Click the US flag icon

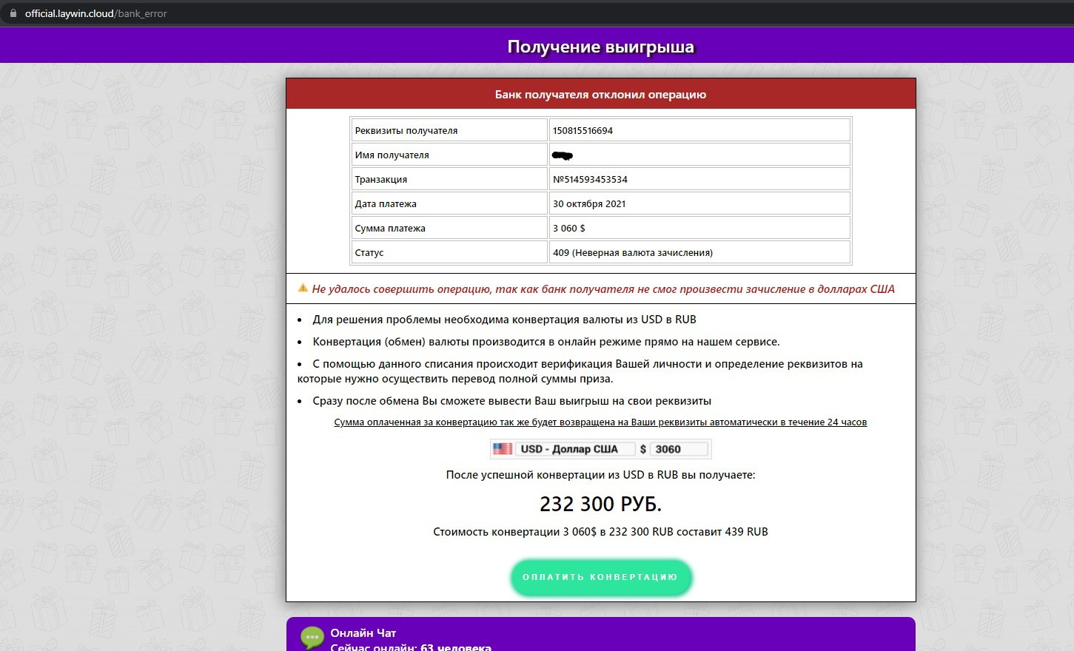click(503, 448)
